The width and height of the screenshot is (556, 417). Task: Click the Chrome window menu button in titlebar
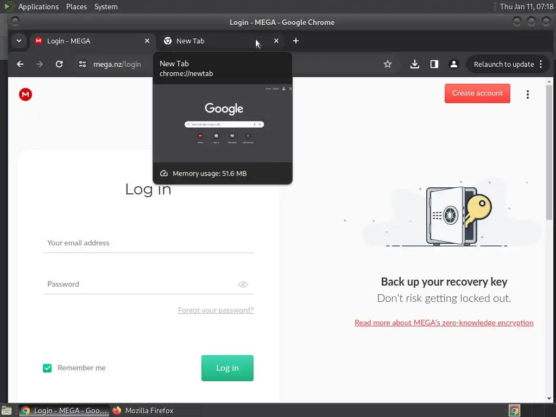(15, 22)
